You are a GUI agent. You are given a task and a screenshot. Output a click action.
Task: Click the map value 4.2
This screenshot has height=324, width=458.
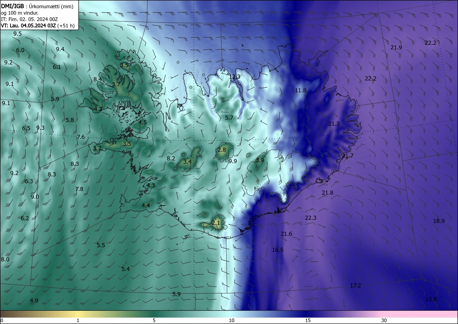tap(98, 109)
